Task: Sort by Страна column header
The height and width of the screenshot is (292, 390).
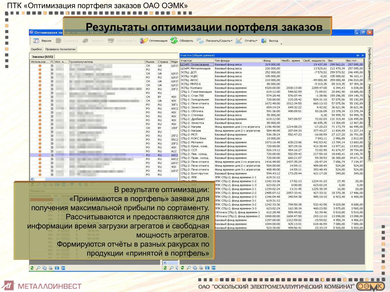Action: 163,62
